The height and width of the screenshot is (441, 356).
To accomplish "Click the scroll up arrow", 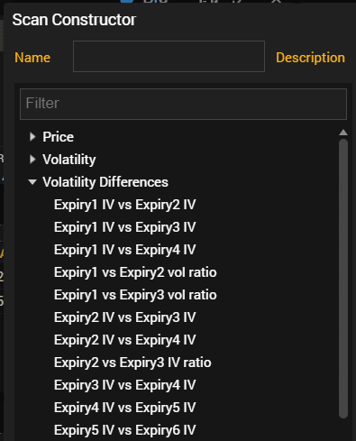I will (343, 133).
